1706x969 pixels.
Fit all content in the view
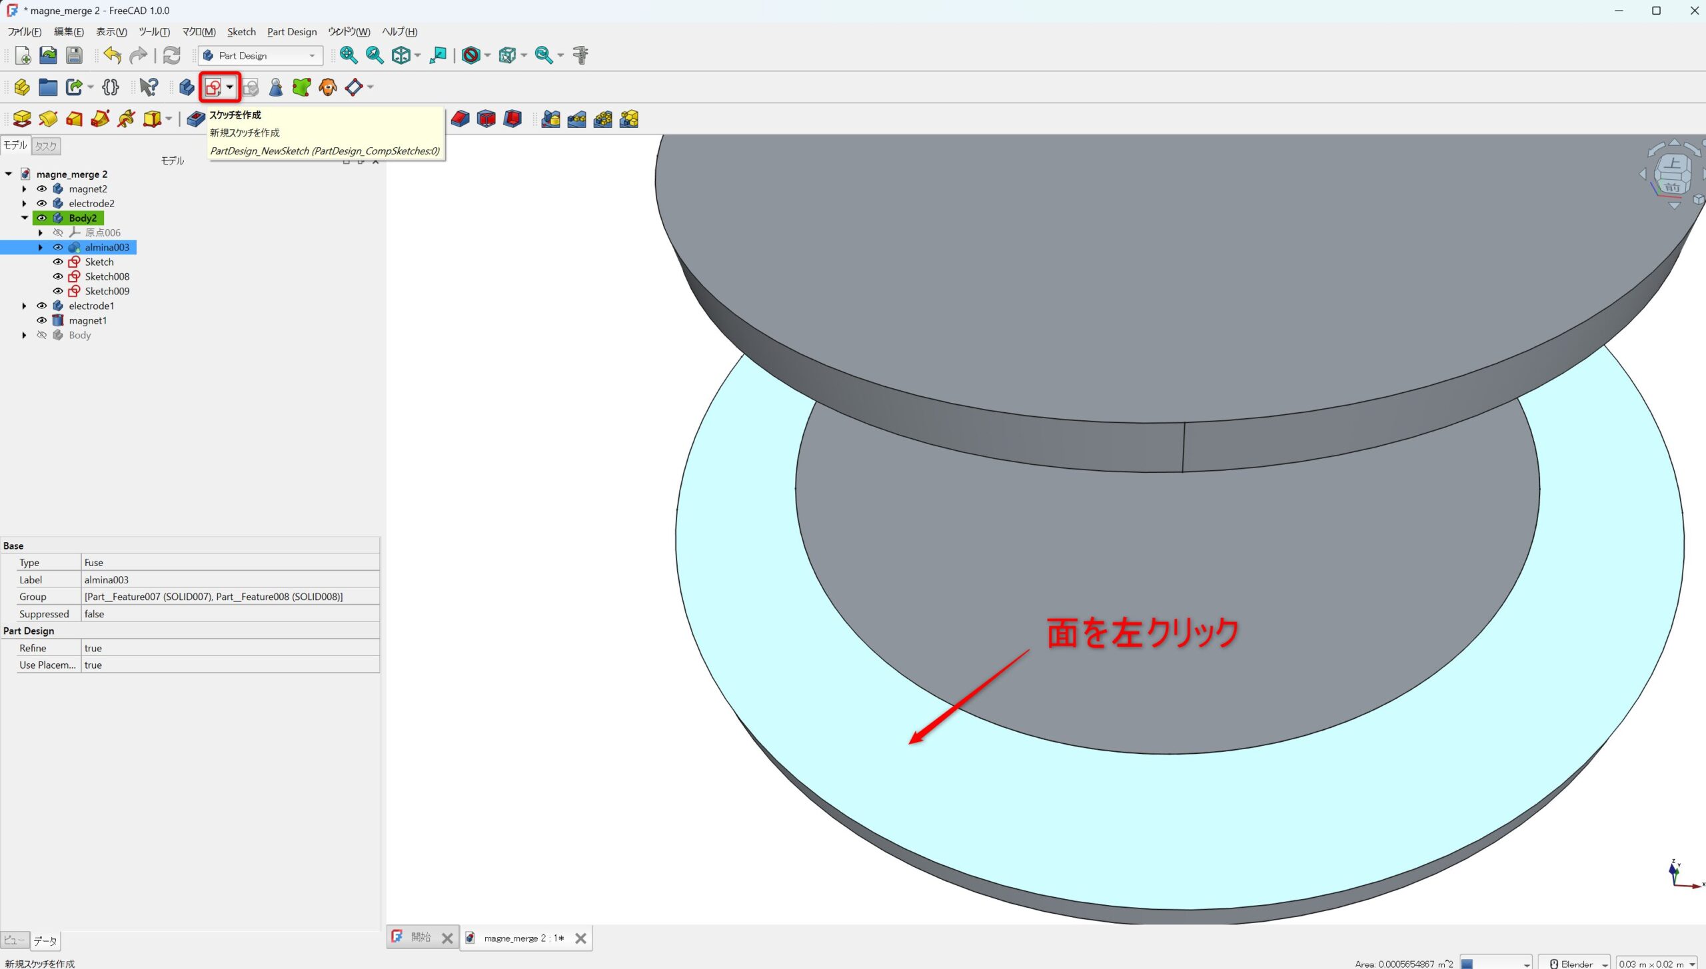(348, 55)
